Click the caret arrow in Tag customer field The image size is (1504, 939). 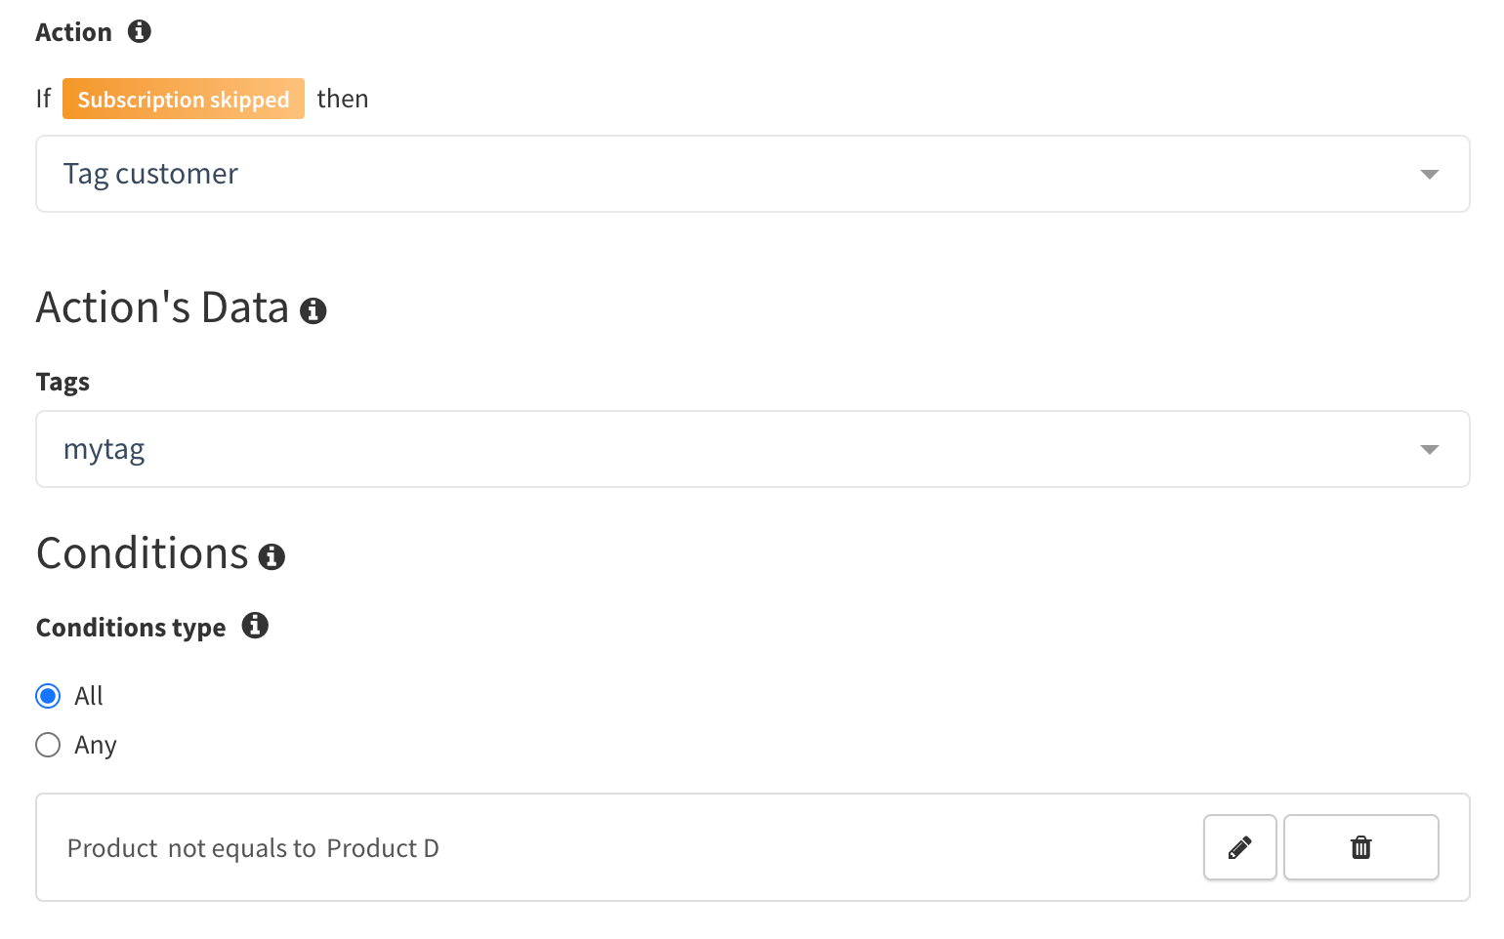(1430, 175)
